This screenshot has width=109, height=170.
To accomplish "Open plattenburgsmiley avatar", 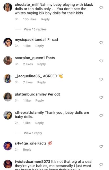I will (x=8, y=97).
